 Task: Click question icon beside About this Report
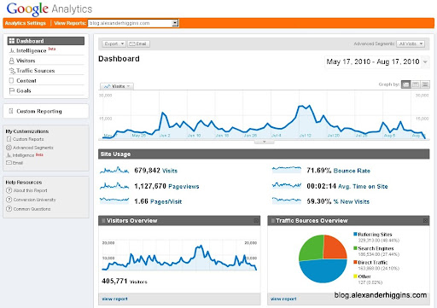tap(9, 190)
